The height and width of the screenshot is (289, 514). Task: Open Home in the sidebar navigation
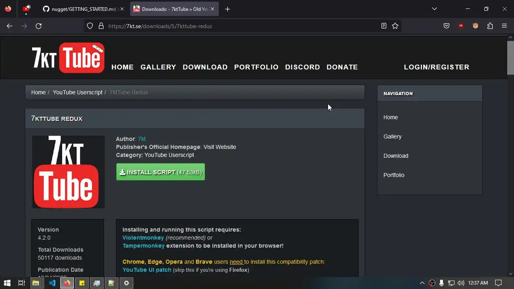click(391, 117)
